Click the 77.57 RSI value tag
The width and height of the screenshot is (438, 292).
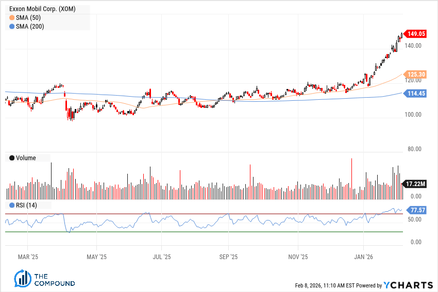tap(417, 210)
